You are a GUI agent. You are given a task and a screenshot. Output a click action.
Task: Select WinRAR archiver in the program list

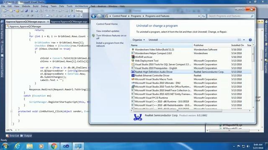tap(191, 57)
